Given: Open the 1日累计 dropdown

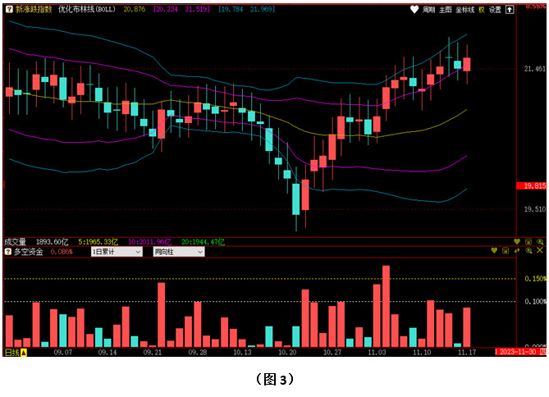Looking at the screenshot, I should tap(117, 252).
